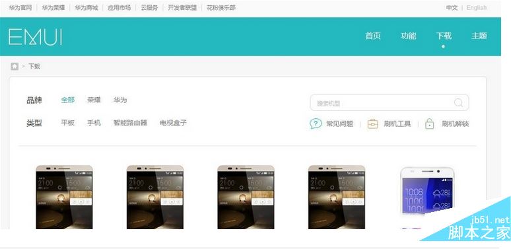Open the first gold phone thumbnail
Image resolution: width=511 pixels, height=249 pixels.
64,197
